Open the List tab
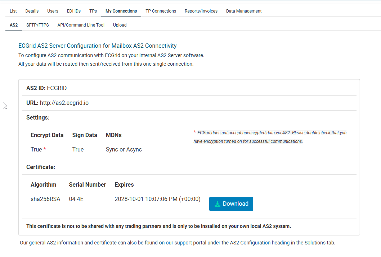This screenshot has height=257, width=381. click(13, 11)
